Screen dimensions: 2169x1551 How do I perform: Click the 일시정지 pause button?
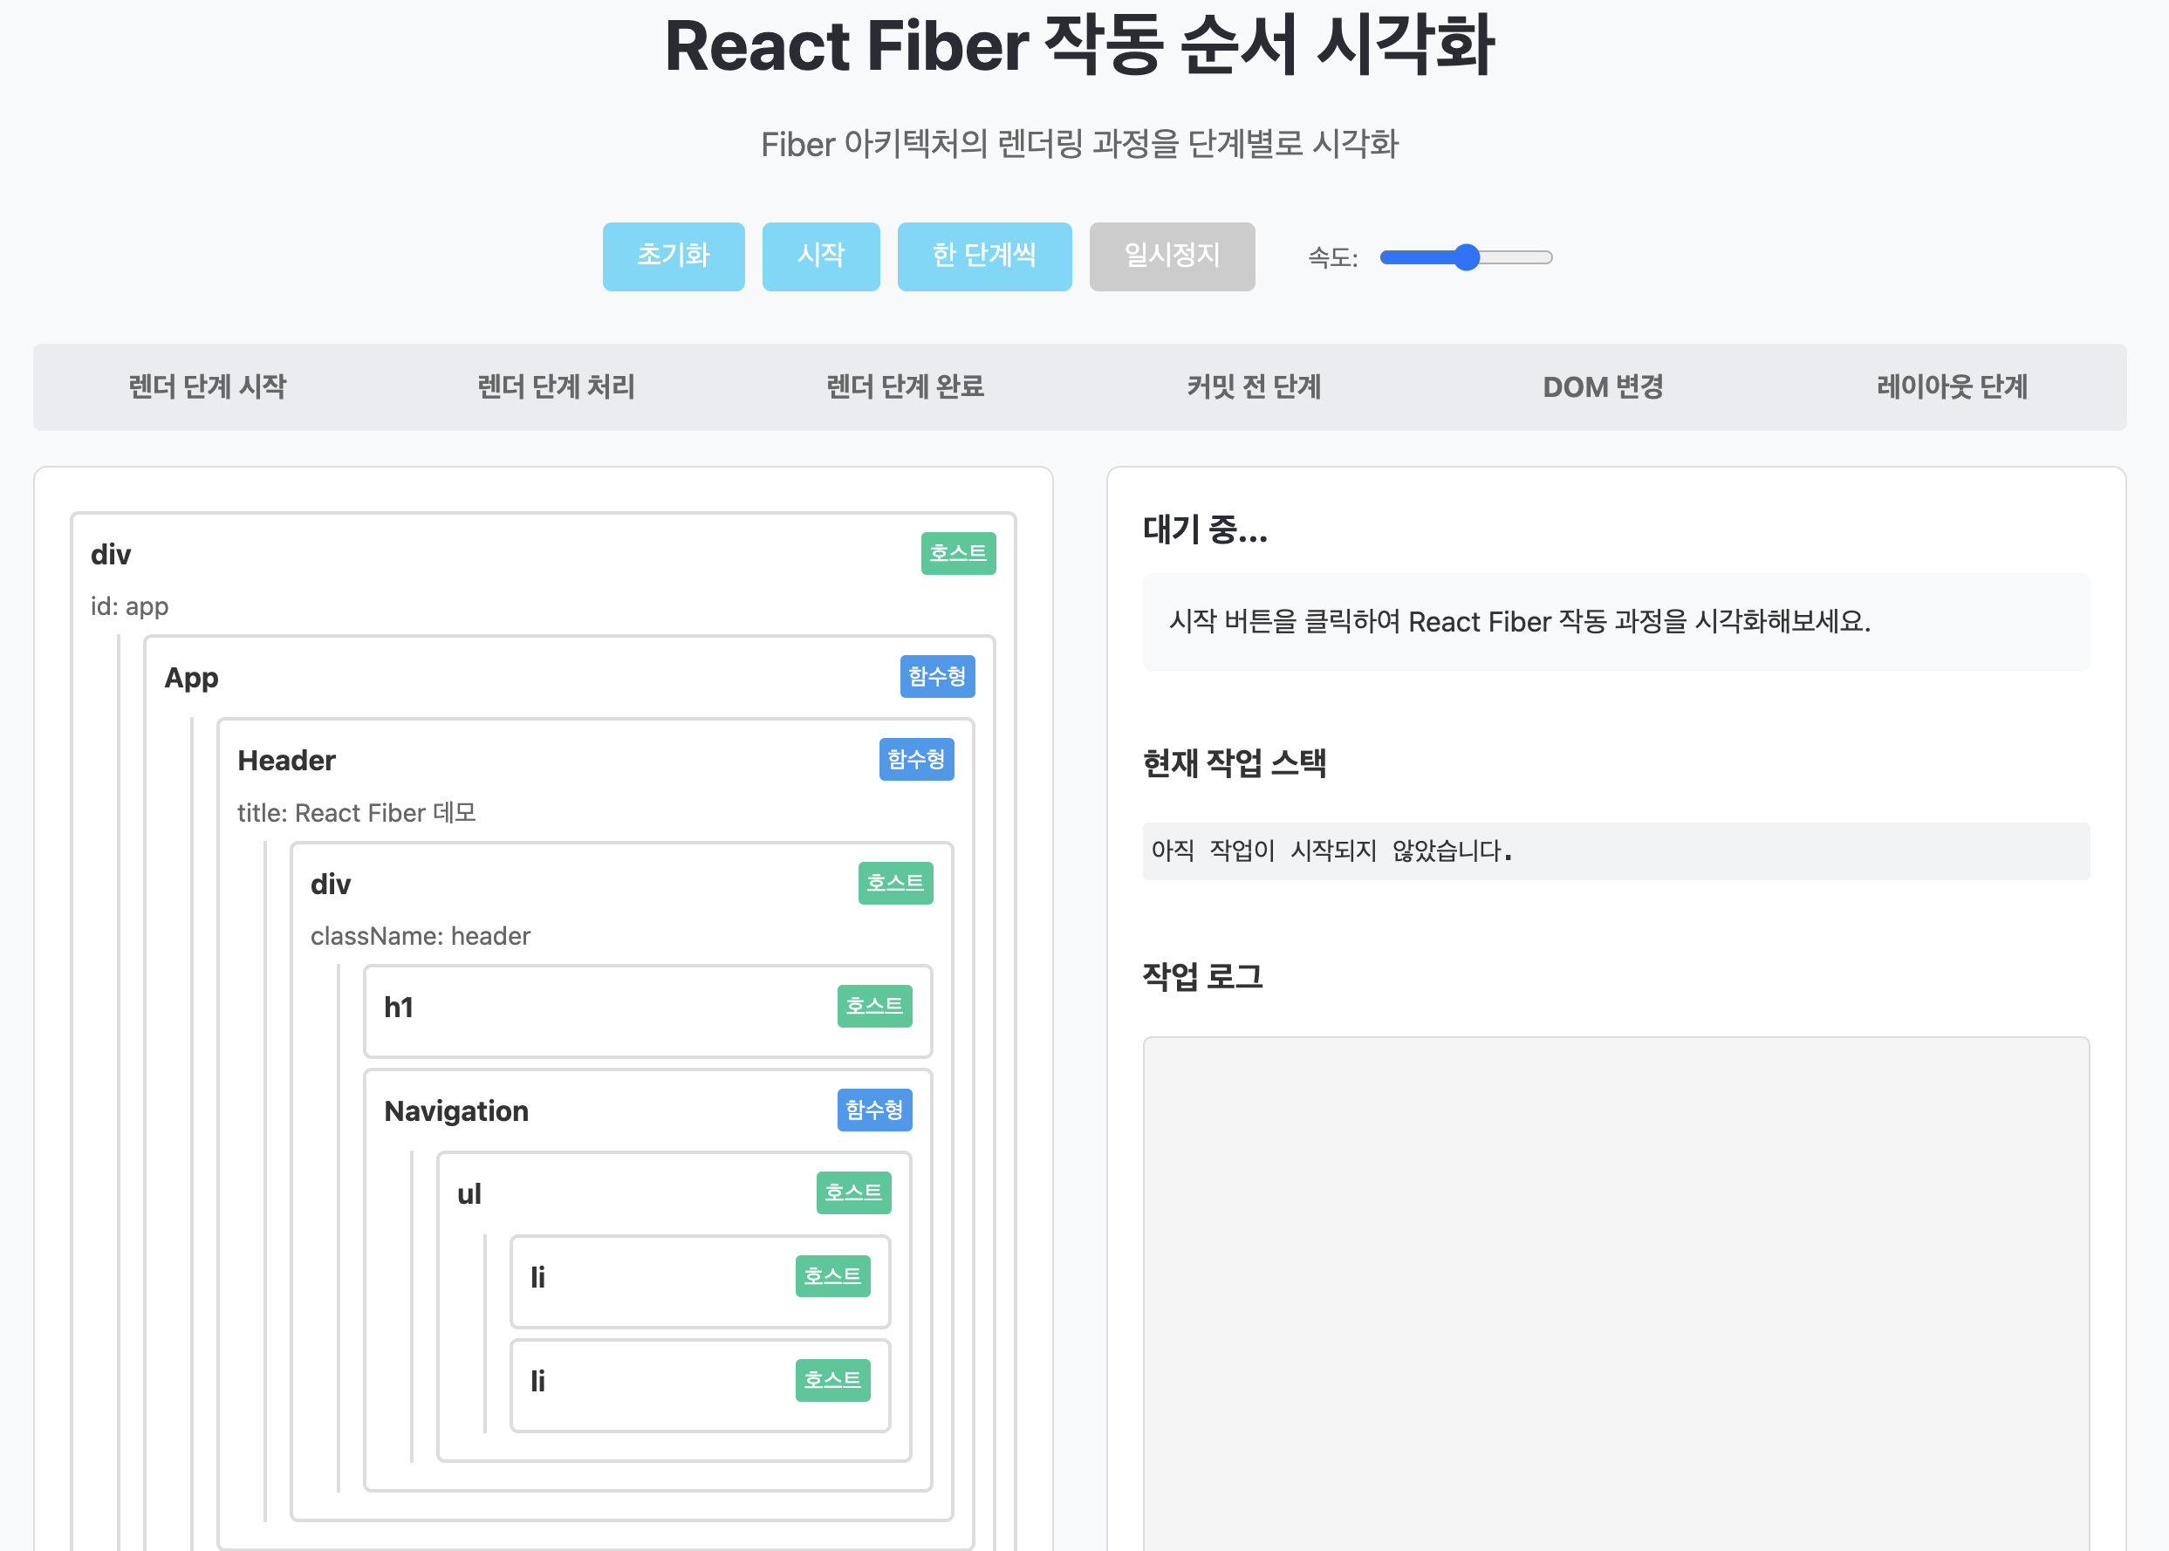[1171, 256]
